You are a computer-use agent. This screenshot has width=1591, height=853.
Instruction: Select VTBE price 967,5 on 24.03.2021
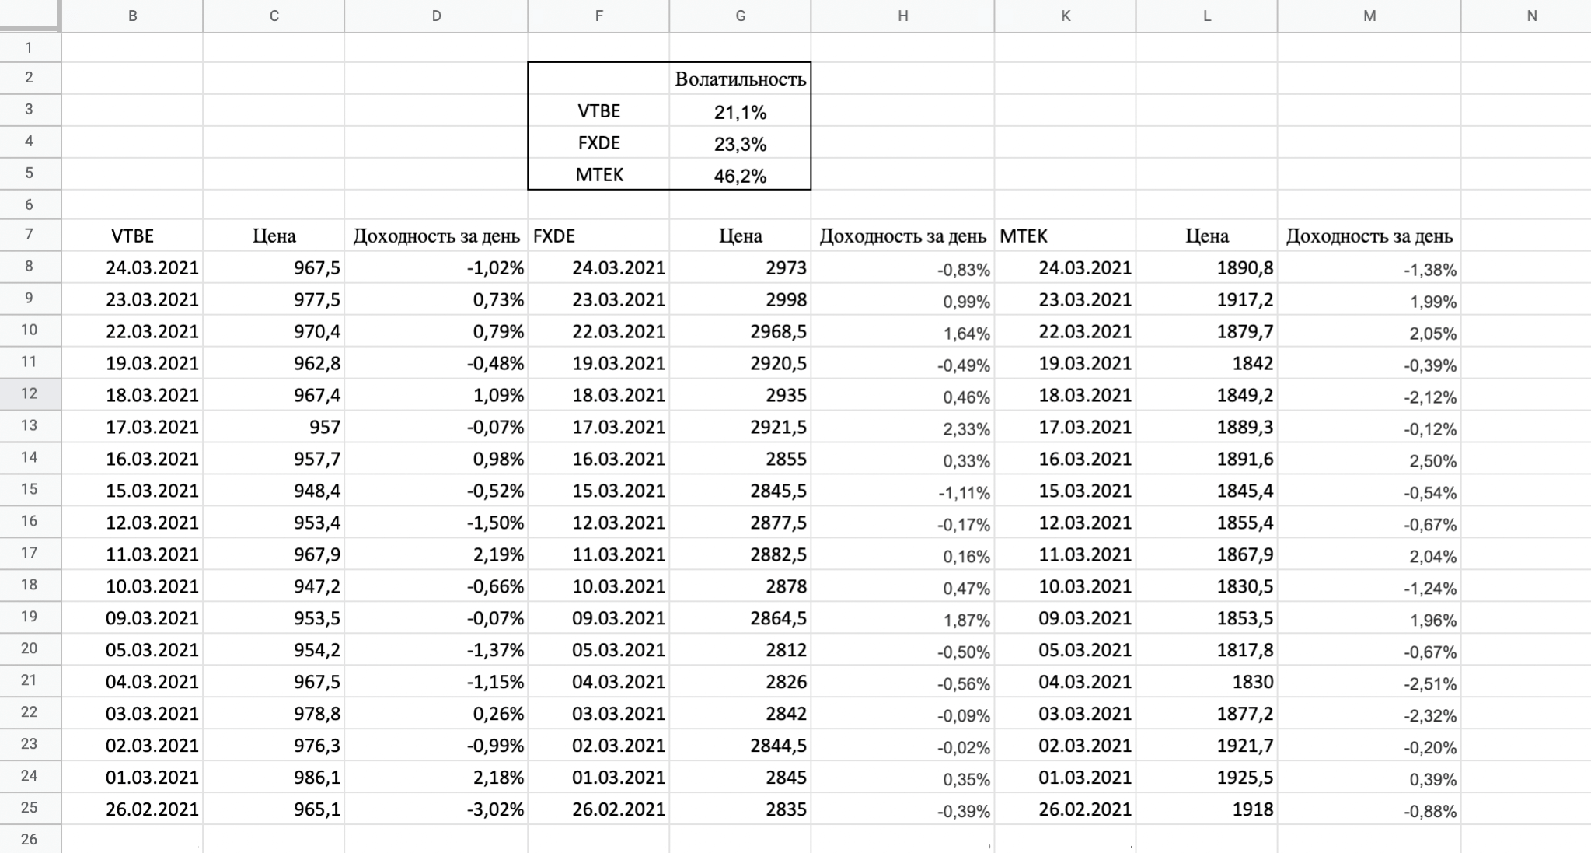click(x=274, y=267)
